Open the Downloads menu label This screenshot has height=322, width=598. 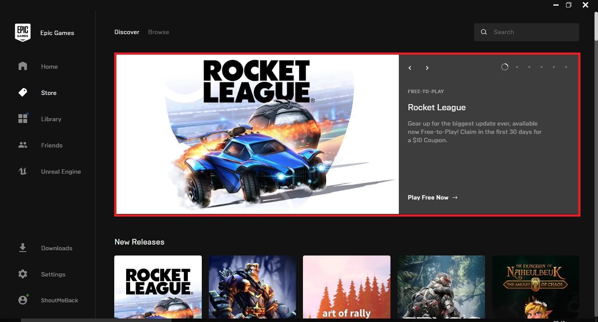56,248
